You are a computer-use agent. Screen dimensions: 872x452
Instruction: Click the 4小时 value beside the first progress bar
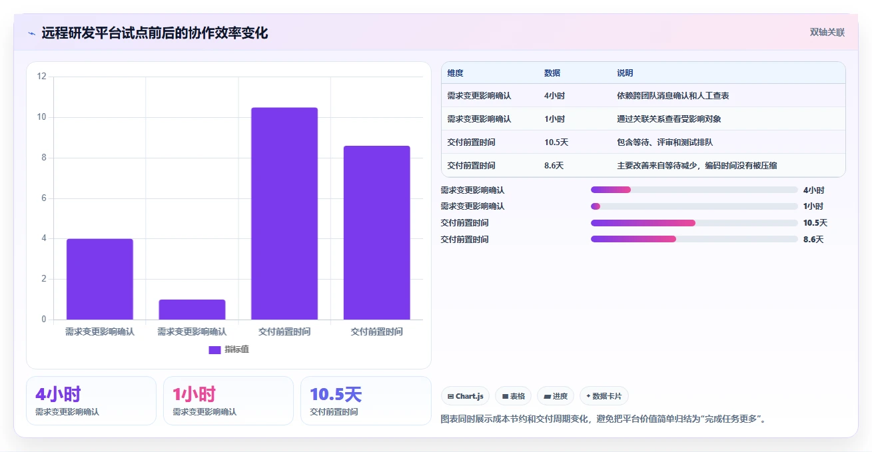813,190
